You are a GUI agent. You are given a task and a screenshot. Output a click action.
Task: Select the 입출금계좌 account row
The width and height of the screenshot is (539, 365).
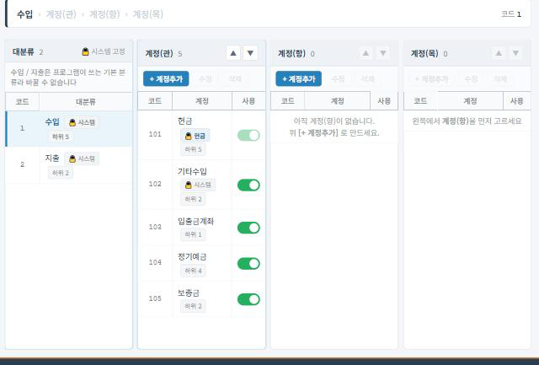(202, 228)
